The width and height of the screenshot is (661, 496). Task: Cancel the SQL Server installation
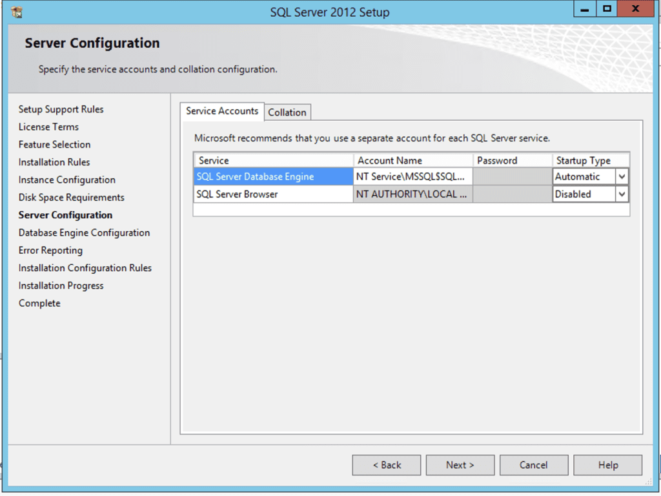534,464
